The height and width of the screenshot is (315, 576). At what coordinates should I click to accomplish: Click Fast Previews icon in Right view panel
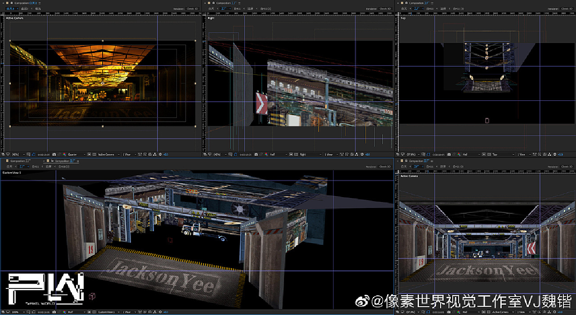click(346, 154)
